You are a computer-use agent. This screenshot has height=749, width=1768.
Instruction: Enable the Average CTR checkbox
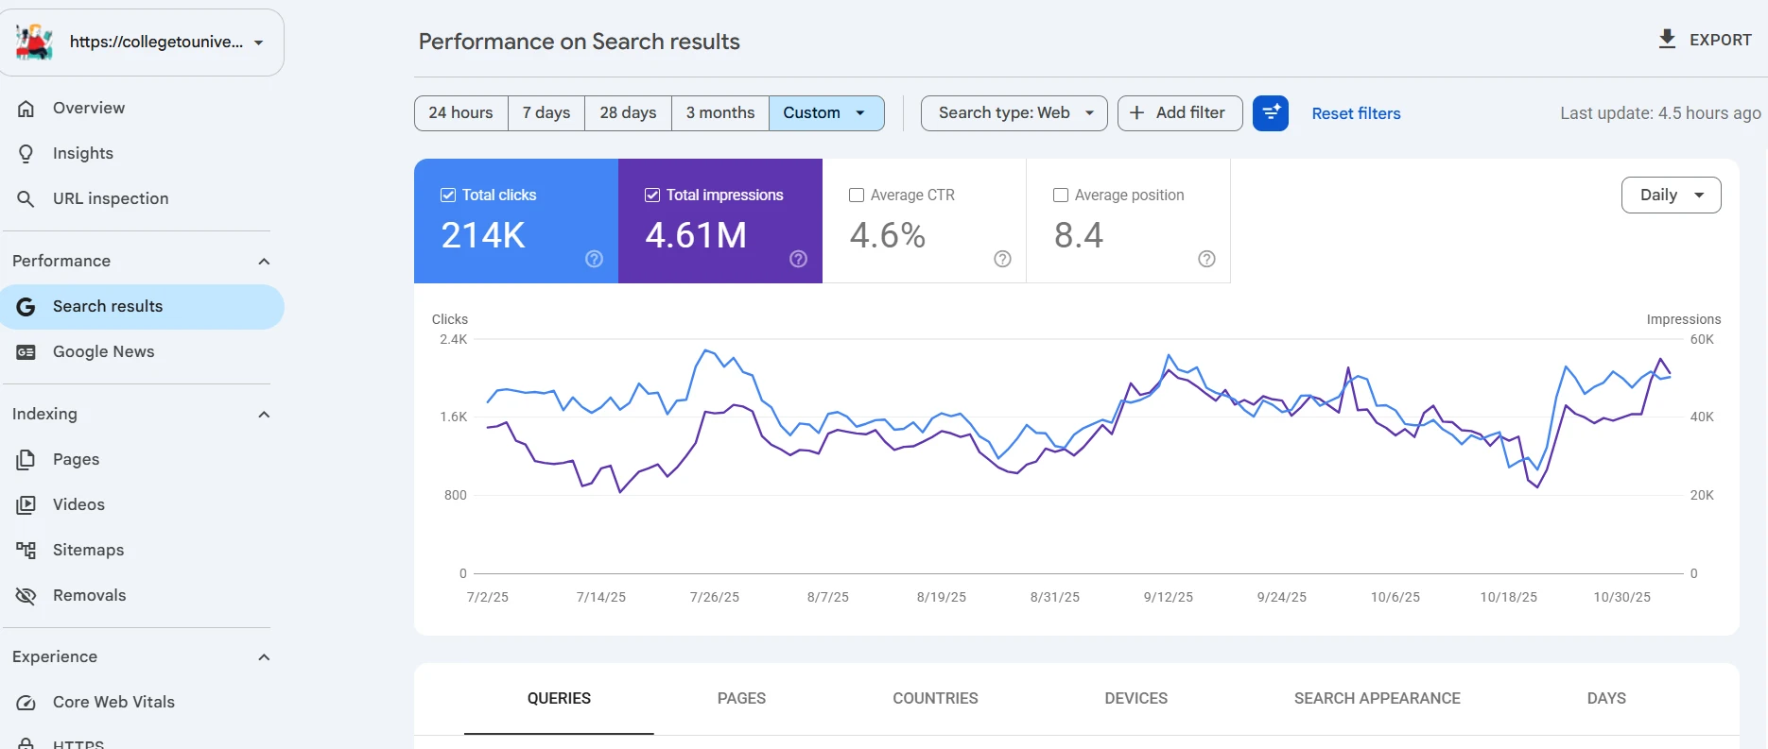tap(857, 195)
